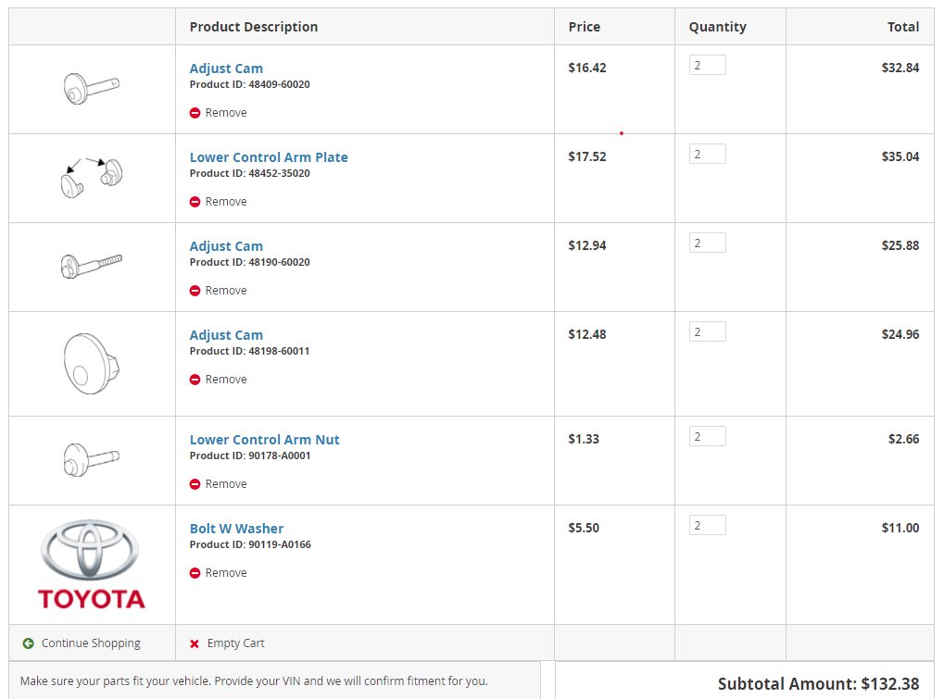Screen dimensions: 944x699
Task: Click red remove icon for Lower Control Arm Plate
Action: tap(195, 202)
